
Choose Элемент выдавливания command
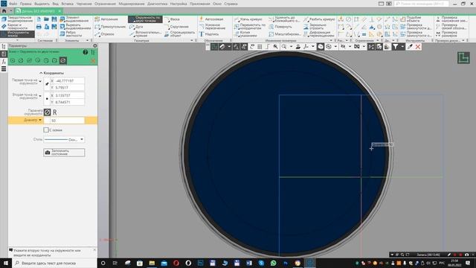[75, 19]
